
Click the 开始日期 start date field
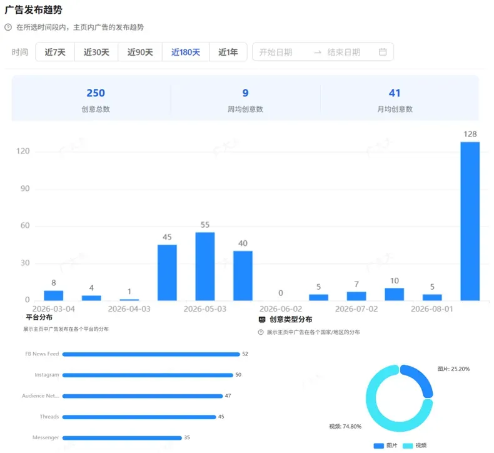coord(276,53)
